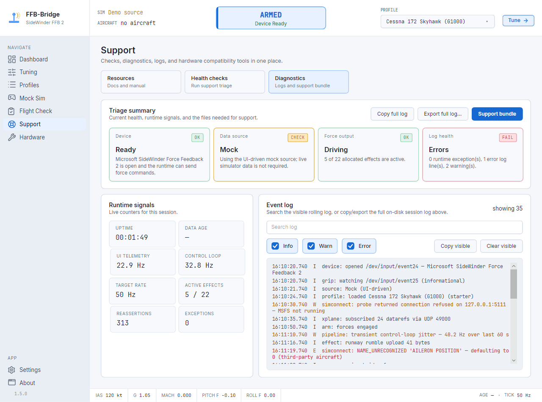Image resolution: width=542 pixels, height=402 pixels.
Task: Click the Support lifebuoy icon
Action: pyautogui.click(x=12, y=124)
